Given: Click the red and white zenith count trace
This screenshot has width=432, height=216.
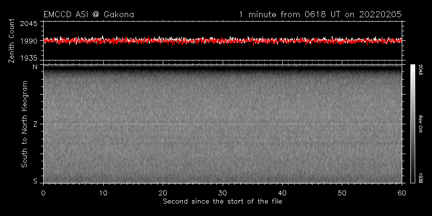Looking at the screenshot, I should pos(222,41).
